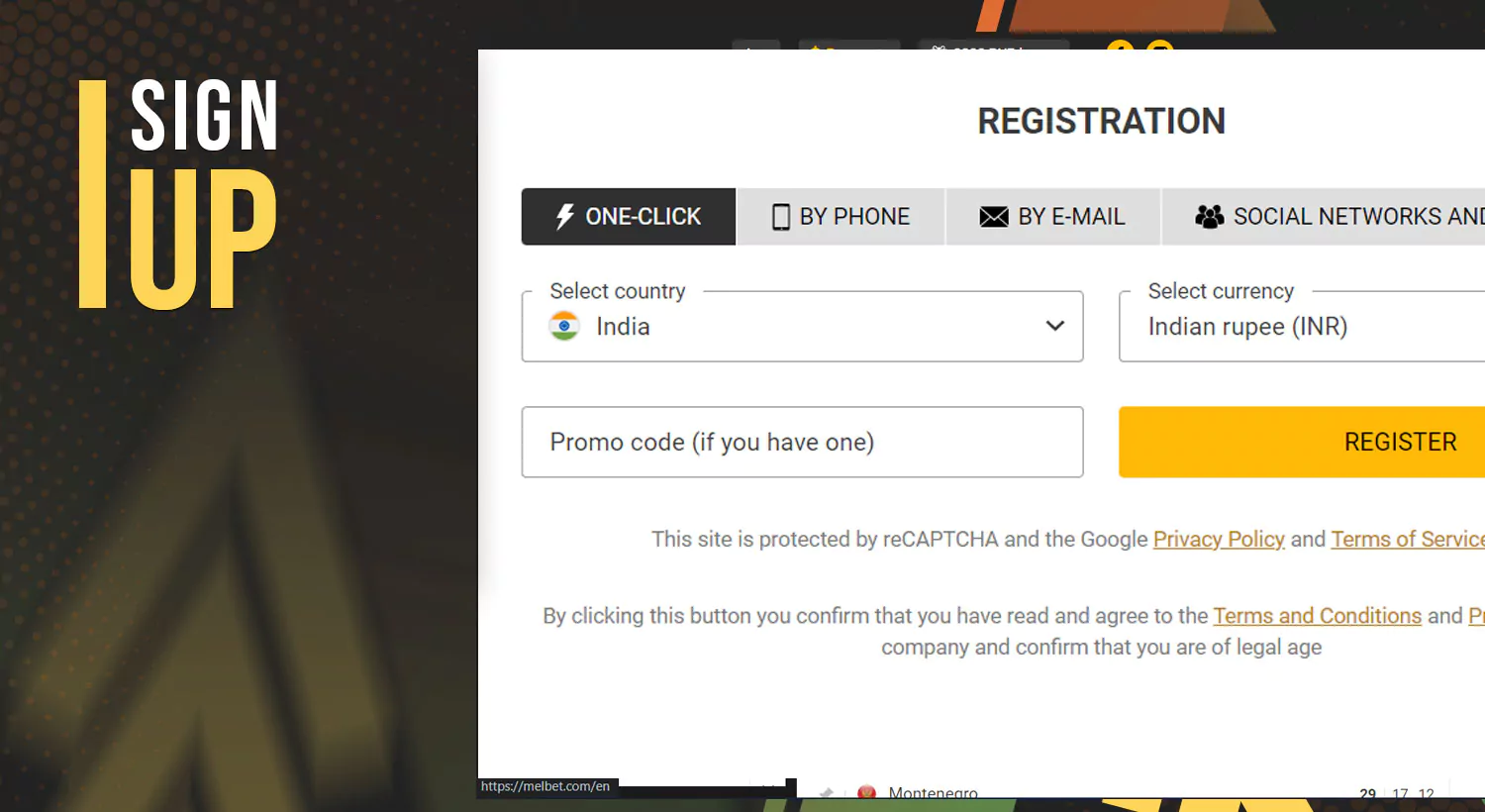Pin the Montenegro match using pin icon
Viewport: 1485px width, 812px height.
825,792
